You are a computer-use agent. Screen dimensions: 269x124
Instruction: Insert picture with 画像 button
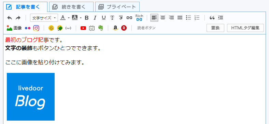[14, 28]
